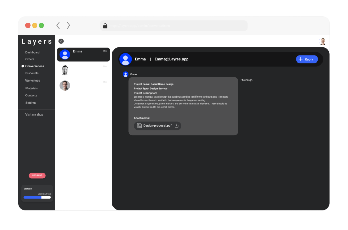Click the Reply button
This screenshot has height=230, width=348.
coord(307,59)
